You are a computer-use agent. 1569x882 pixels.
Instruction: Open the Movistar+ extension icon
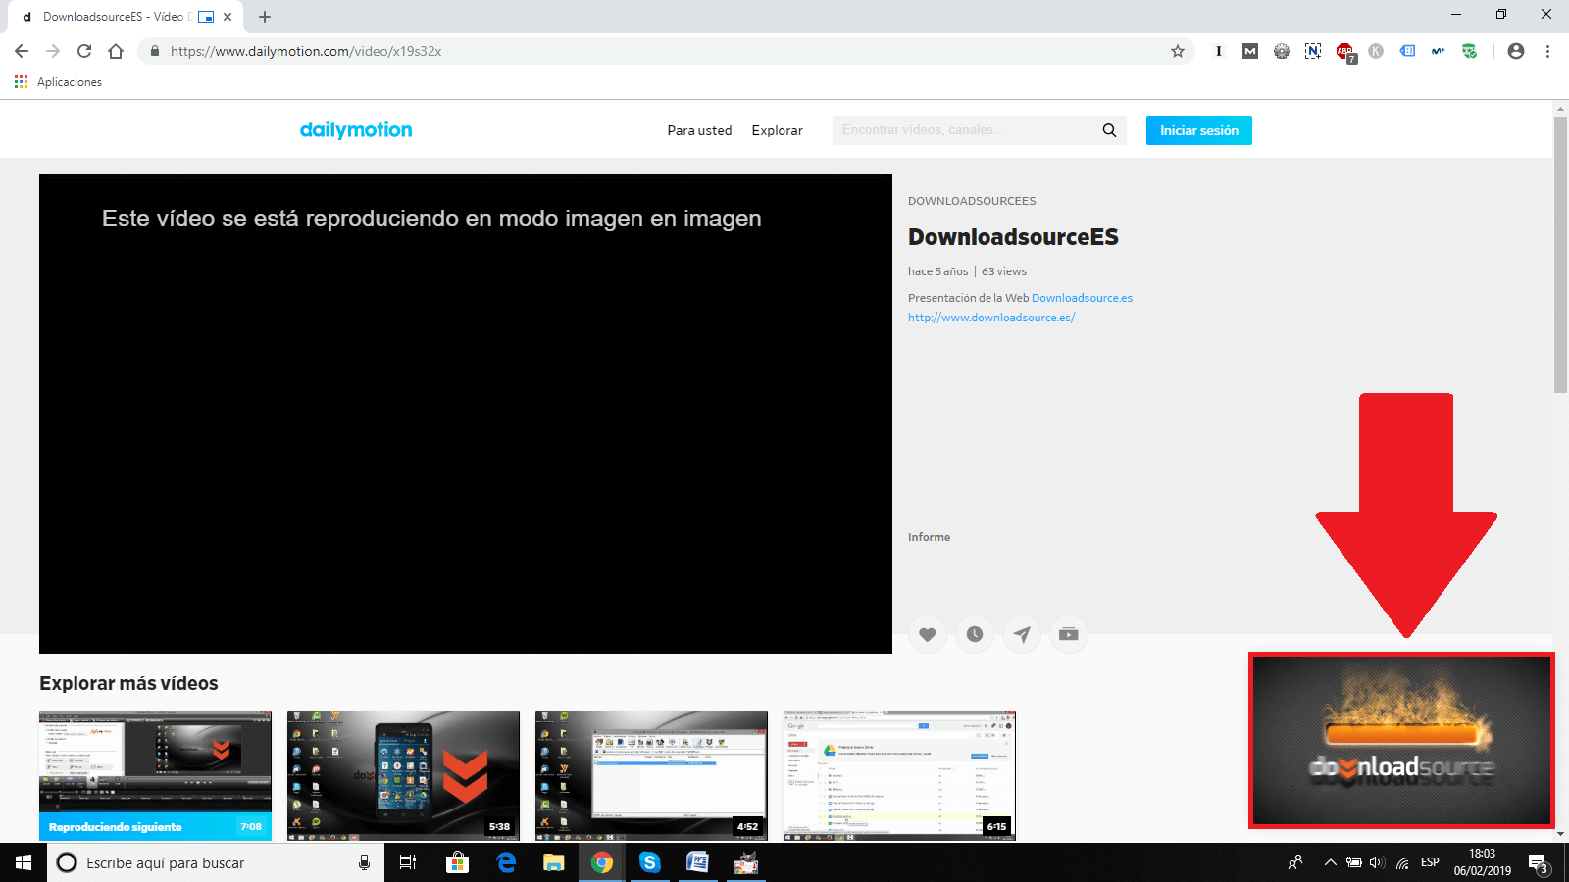1439,51
